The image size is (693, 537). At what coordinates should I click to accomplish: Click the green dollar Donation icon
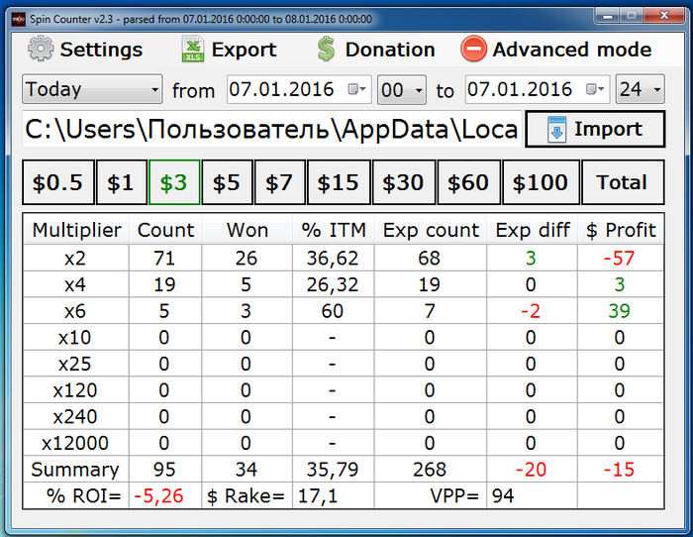pyautogui.click(x=327, y=50)
